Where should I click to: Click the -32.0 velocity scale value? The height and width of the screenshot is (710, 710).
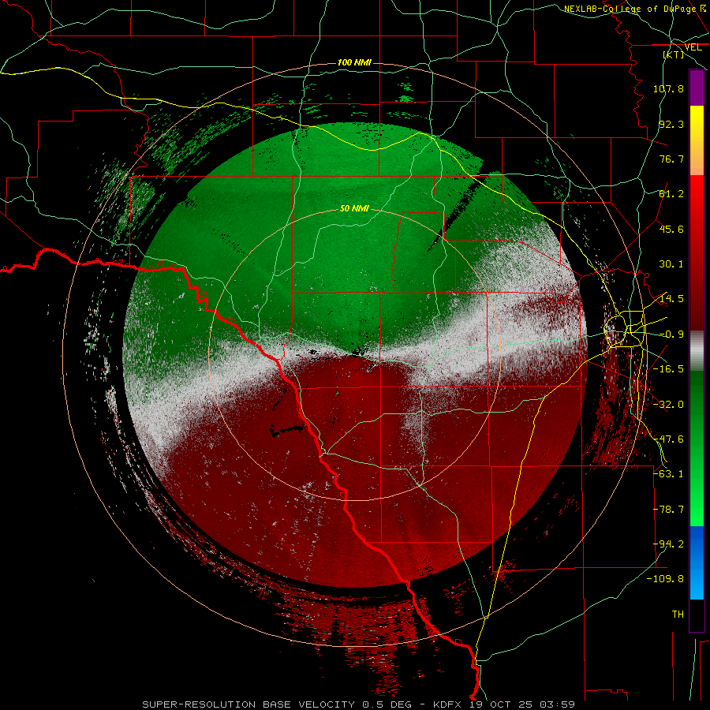[x=668, y=405]
